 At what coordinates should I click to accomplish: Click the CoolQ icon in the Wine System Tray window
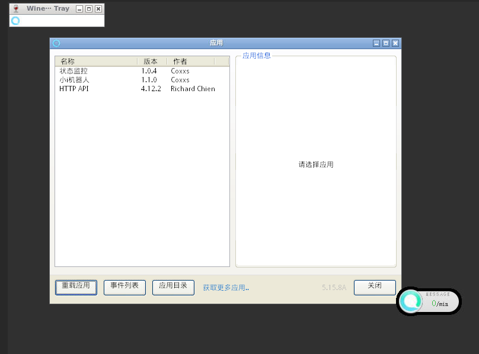click(x=15, y=21)
